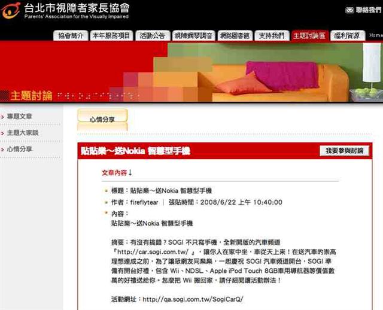
Task: Click the author name fireflytear
Action: (144, 202)
